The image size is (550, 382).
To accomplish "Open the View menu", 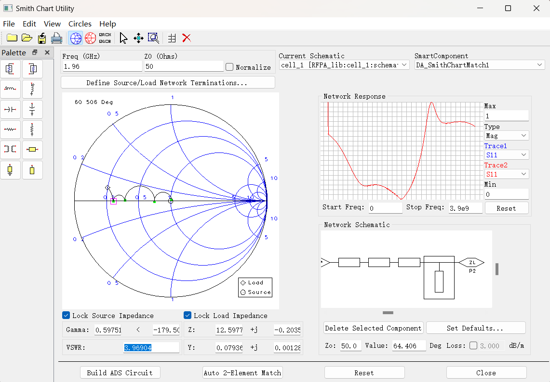I will 52,24.
